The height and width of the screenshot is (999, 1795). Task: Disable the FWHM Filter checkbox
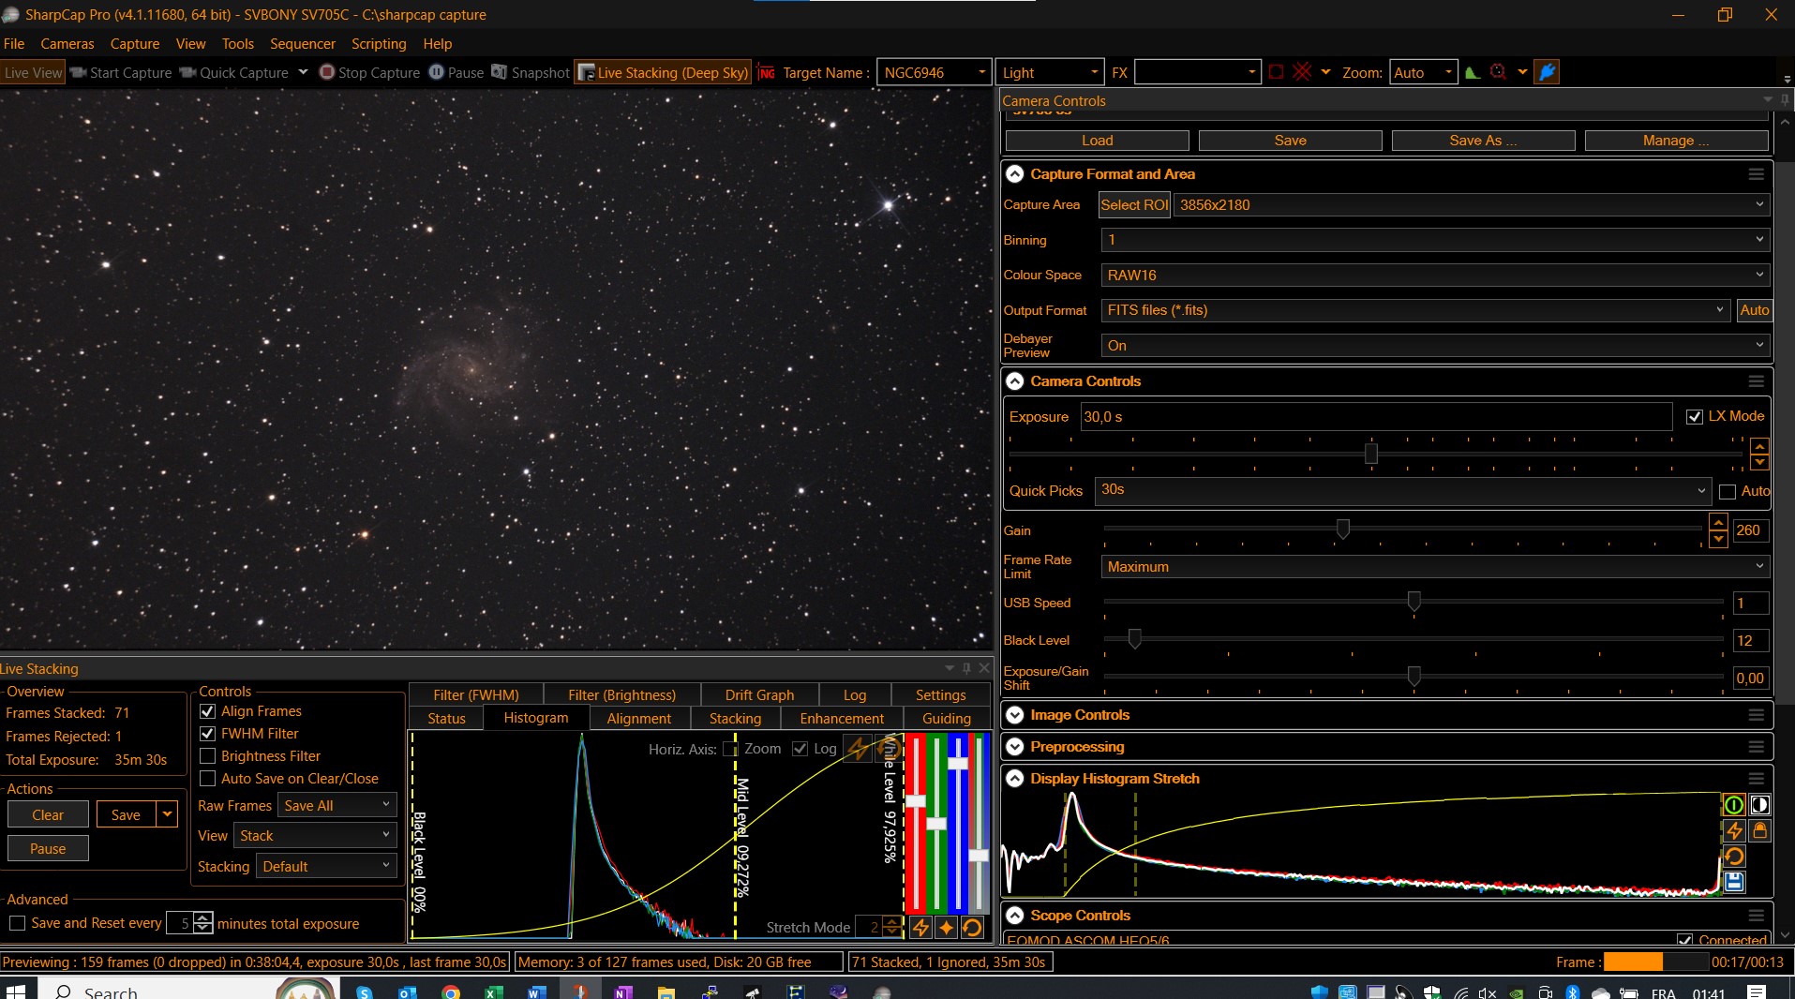(208, 734)
